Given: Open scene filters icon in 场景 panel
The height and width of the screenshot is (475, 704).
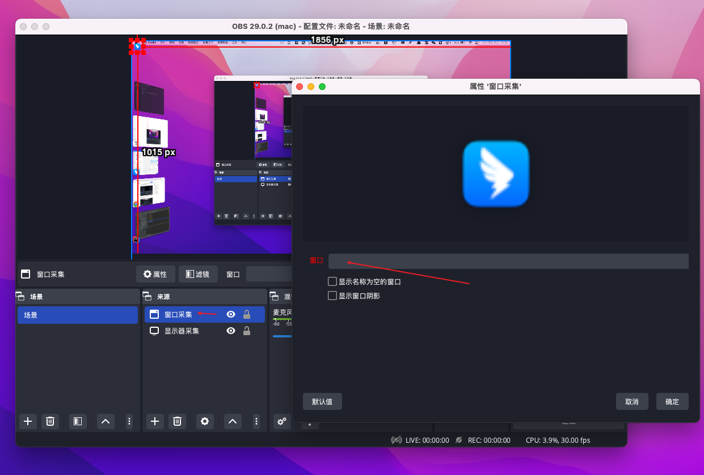Looking at the screenshot, I should [x=78, y=421].
